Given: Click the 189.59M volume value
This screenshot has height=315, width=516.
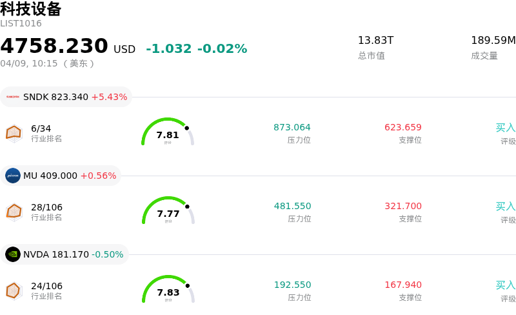Looking at the screenshot, I should pos(493,41).
